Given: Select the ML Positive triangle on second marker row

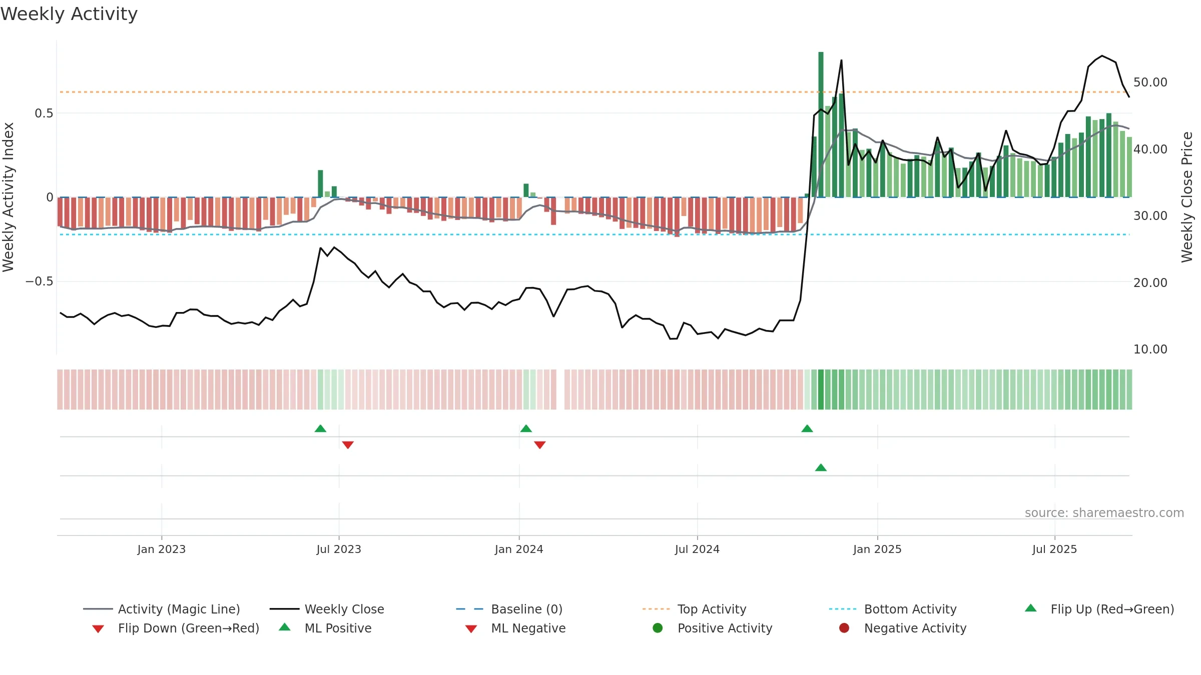Looking at the screenshot, I should point(821,467).
